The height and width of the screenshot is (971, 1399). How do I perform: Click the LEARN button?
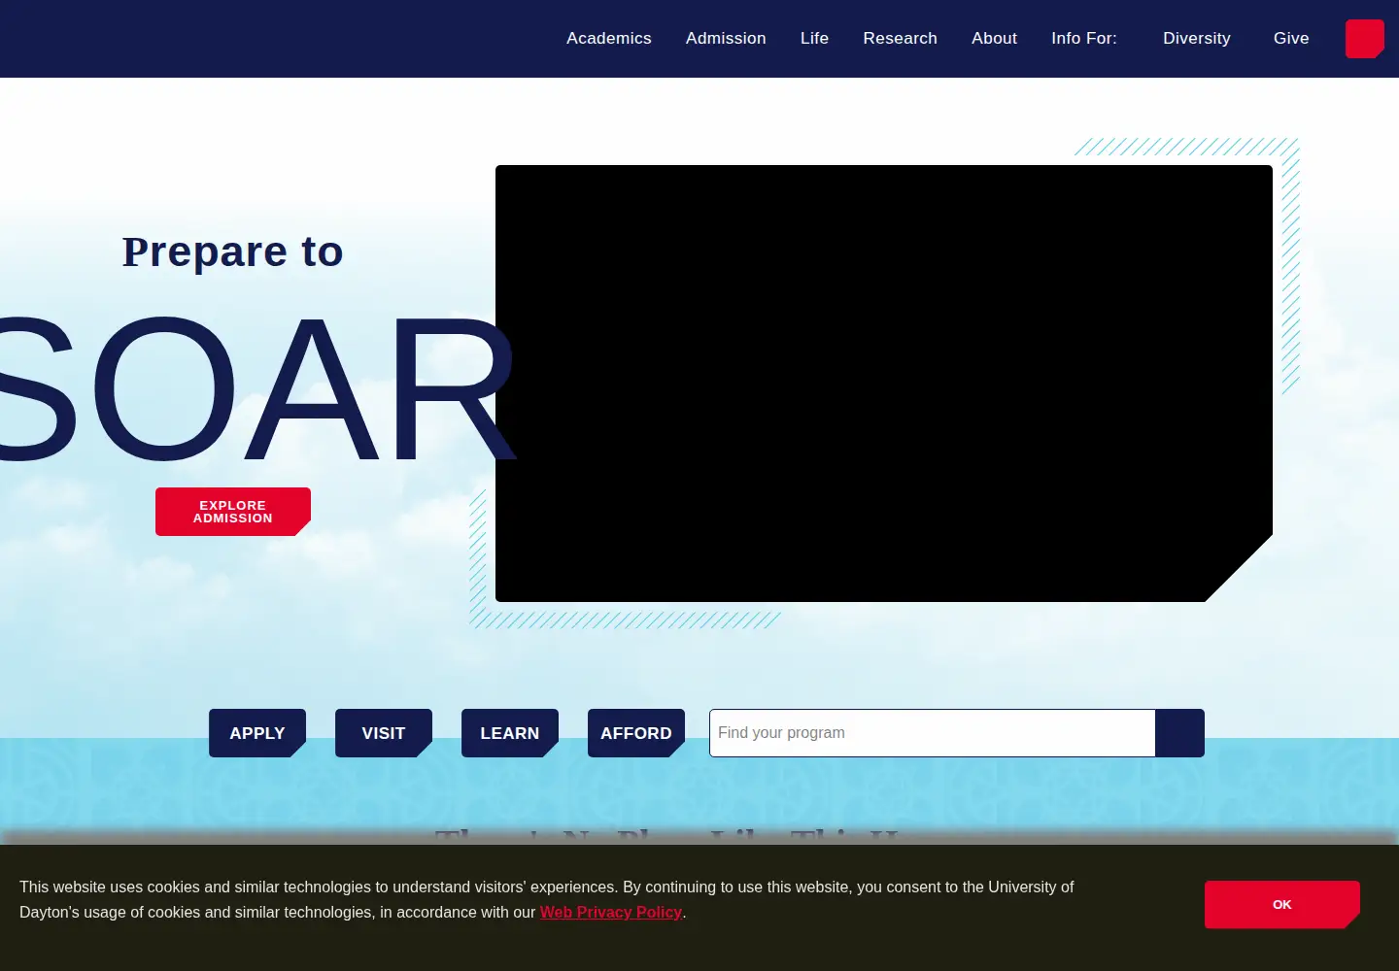point(510,733)
